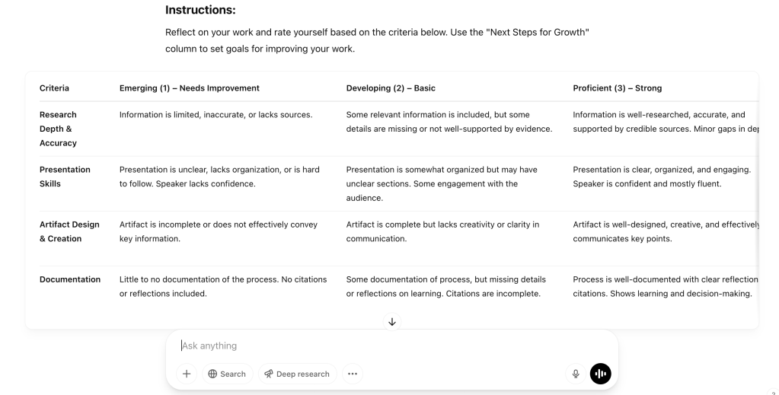Click the 'Instructions:' heading text

200,11
